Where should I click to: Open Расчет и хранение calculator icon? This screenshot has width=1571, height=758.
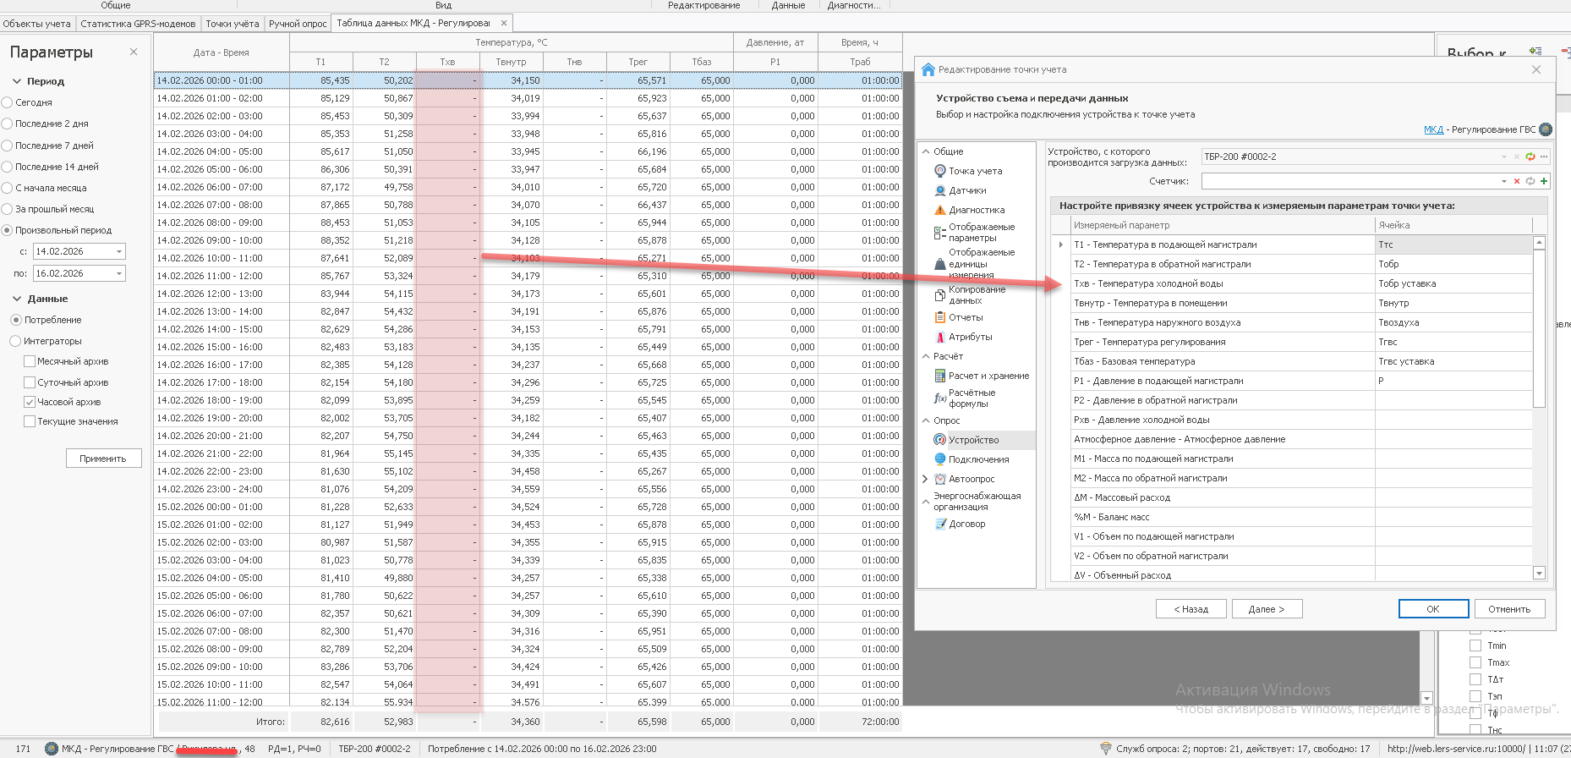click(940, 376)
